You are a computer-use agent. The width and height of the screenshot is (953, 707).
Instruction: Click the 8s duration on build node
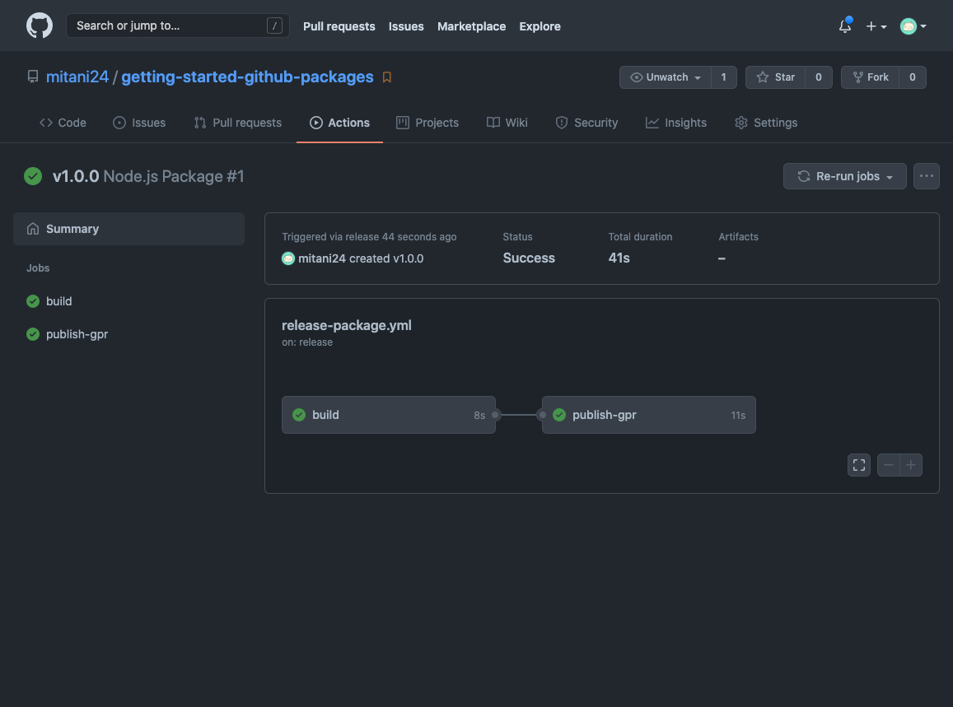coord(479,416)
